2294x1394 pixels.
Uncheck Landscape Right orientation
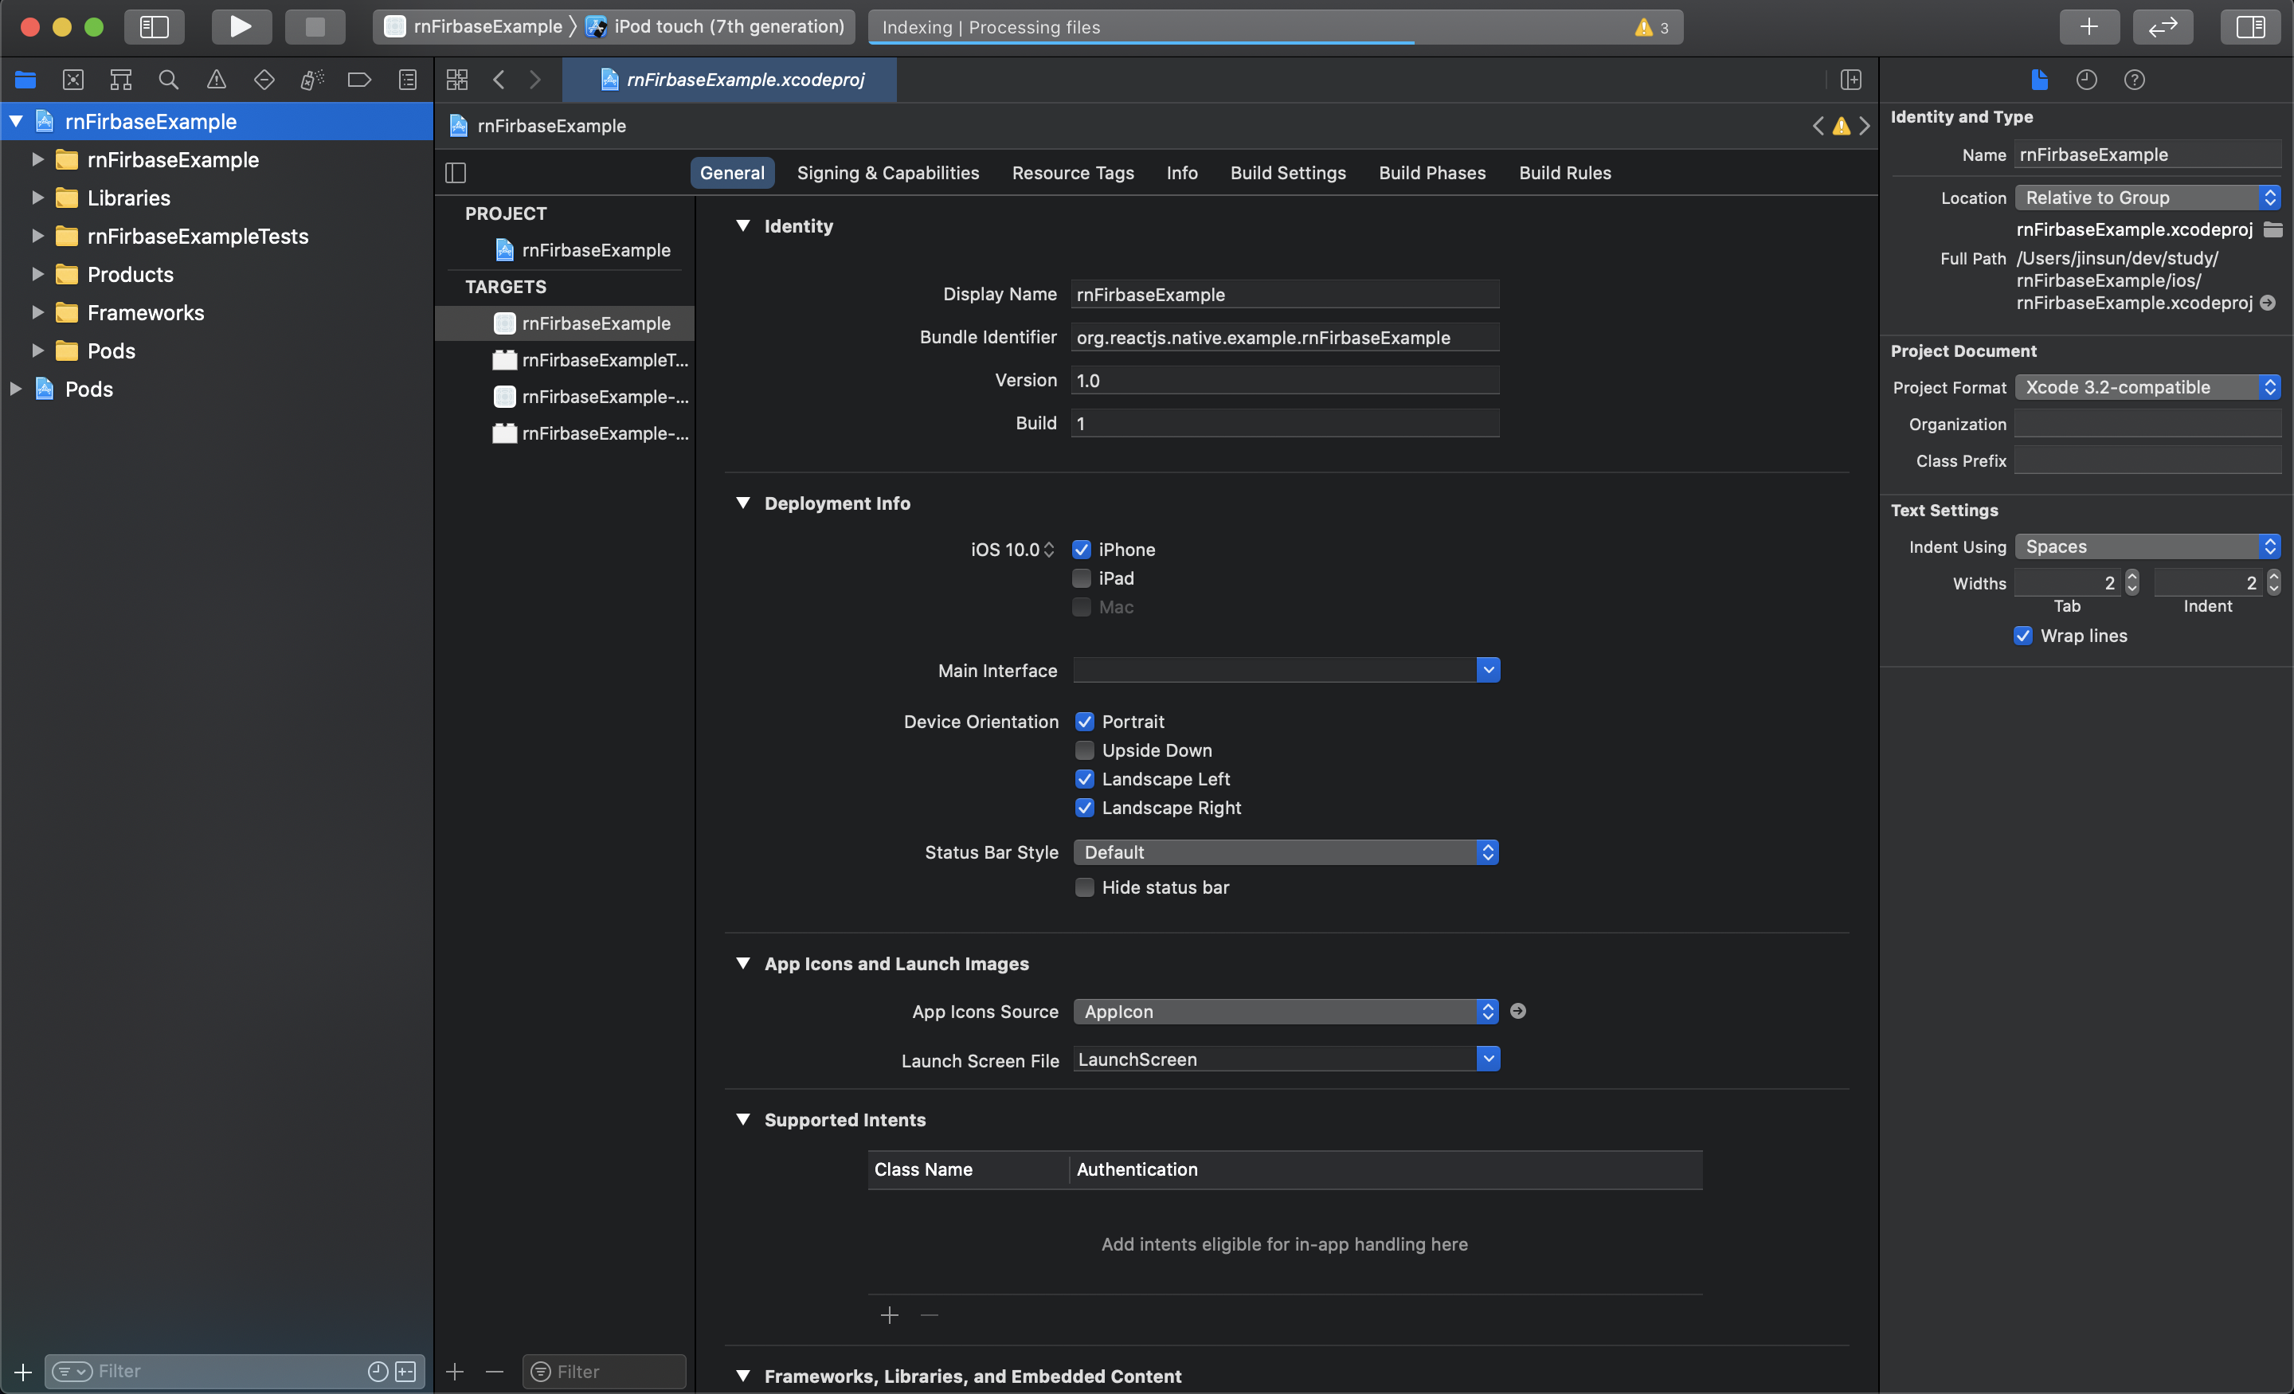1085,808
